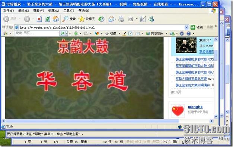Open the 共享空间 dropdown arrow
The height and width of the screenshot is (147, 233).
pyautogui.click(x=166, y=33)
